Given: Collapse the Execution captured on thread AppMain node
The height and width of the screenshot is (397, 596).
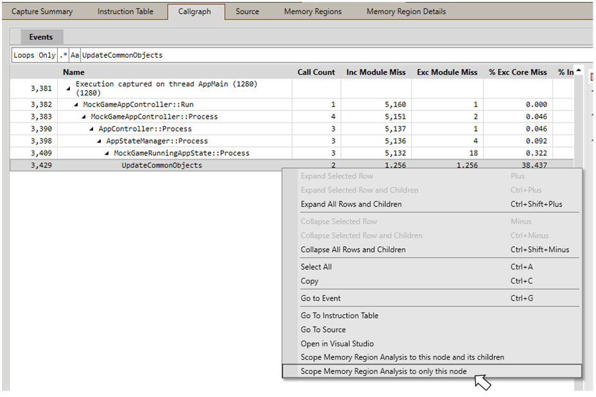Looking at the screenshot, I should (x=69, y=89).
